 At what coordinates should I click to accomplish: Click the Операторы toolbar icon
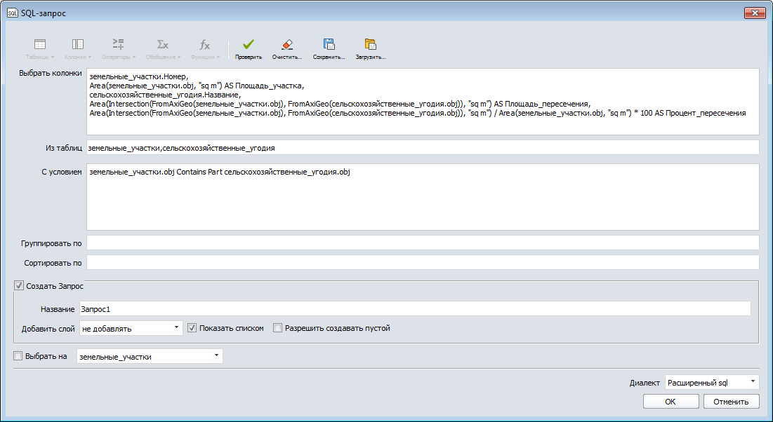tap(117, 46)
